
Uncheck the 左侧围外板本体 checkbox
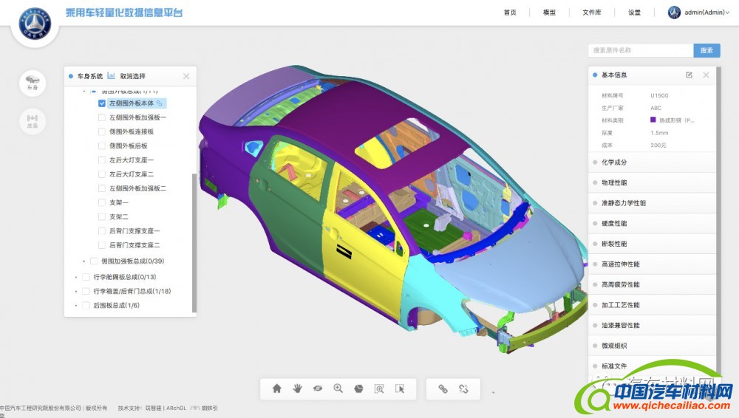pyautogui.click(x=102, y=103)
